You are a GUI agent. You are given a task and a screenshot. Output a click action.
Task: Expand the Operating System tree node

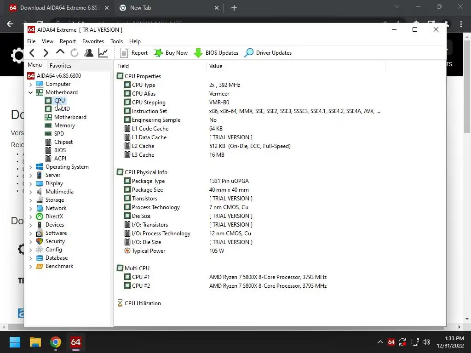[31, 167]
